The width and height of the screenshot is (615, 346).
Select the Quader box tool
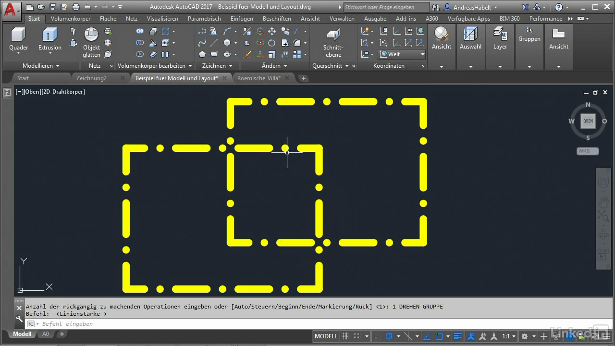(x=18, y=39)
